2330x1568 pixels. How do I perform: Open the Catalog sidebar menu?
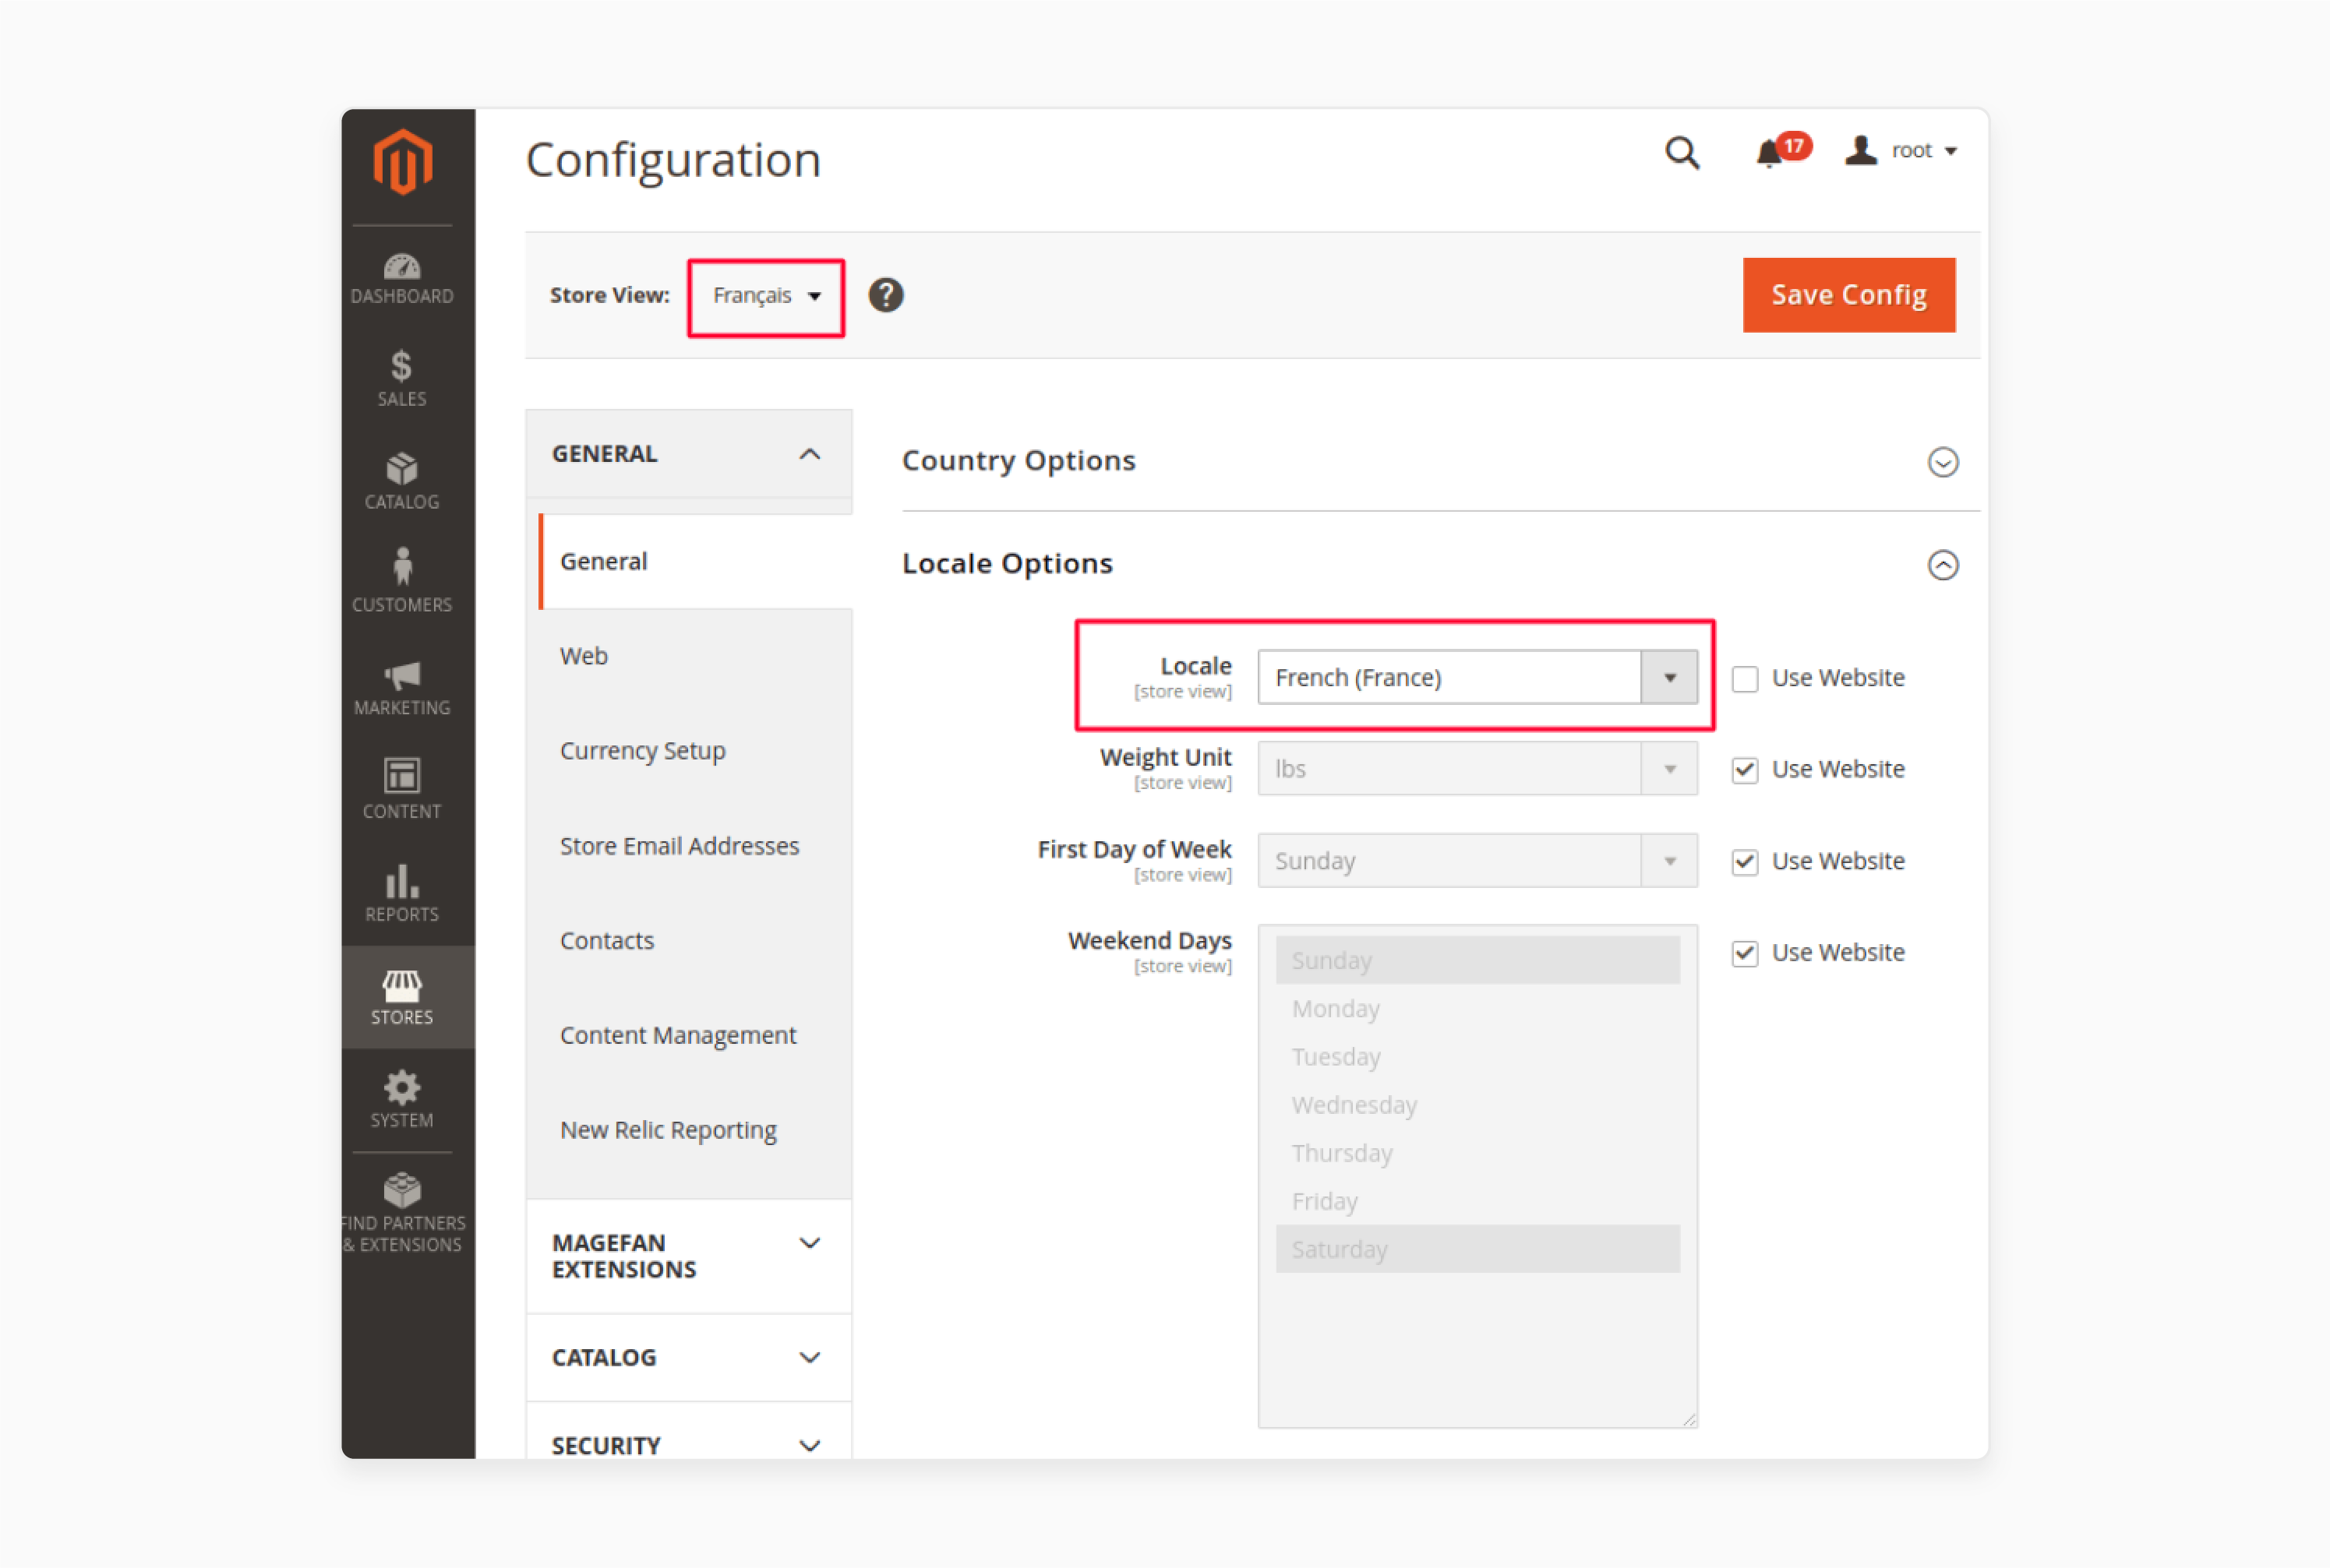pyautogui.click(x=402, y=481)
